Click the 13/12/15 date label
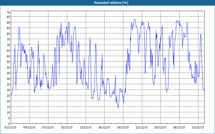 point(85,128)
